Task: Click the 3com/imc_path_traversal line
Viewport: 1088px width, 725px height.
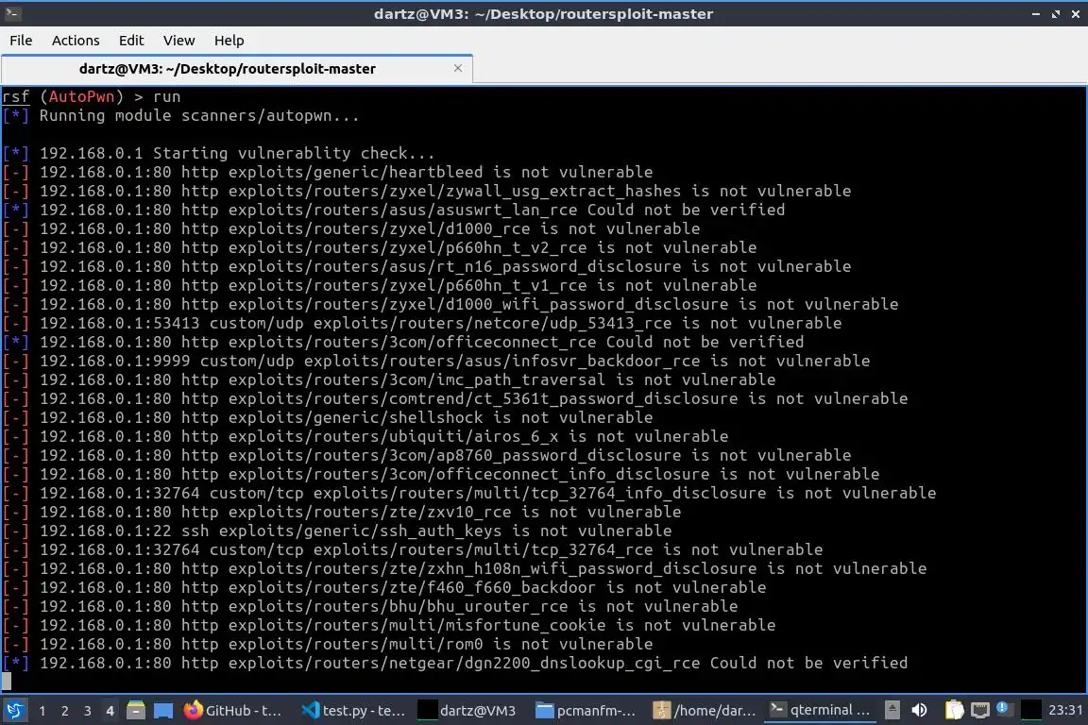Action: click(388, 379)
